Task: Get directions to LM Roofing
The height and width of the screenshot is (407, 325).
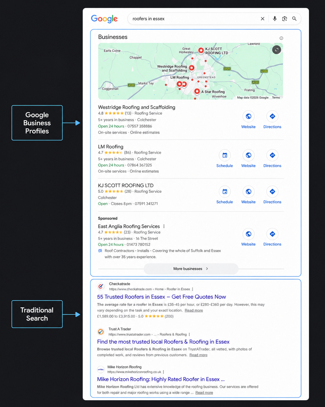Action: [272, 155]
